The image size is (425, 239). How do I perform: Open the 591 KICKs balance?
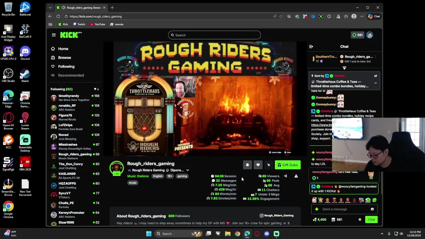click(x=358, y=35)
